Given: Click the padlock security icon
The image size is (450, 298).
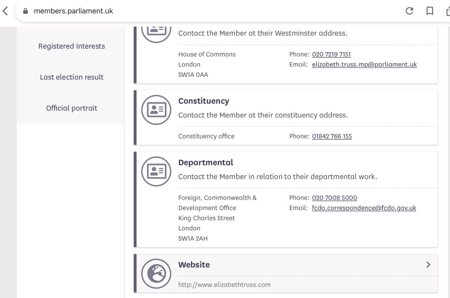Looking at the screenshot, I should pos(25,11).
